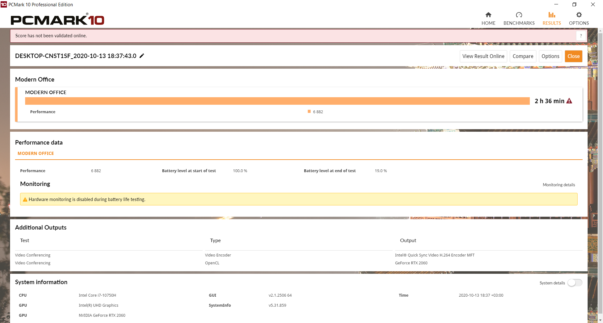Click the Compare button

(523, 56)
